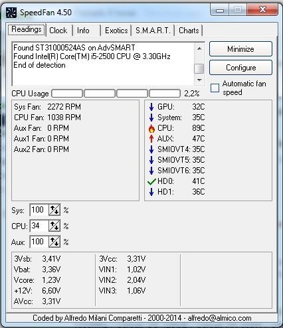Click the first CPU Usage progress bar
This screenshot has height=328, width=283.
pyautogui.click(x=67, y=94)
